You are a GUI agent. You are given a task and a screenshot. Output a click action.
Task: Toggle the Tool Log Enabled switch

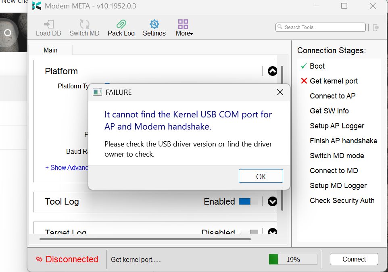[x=248, y=201]
